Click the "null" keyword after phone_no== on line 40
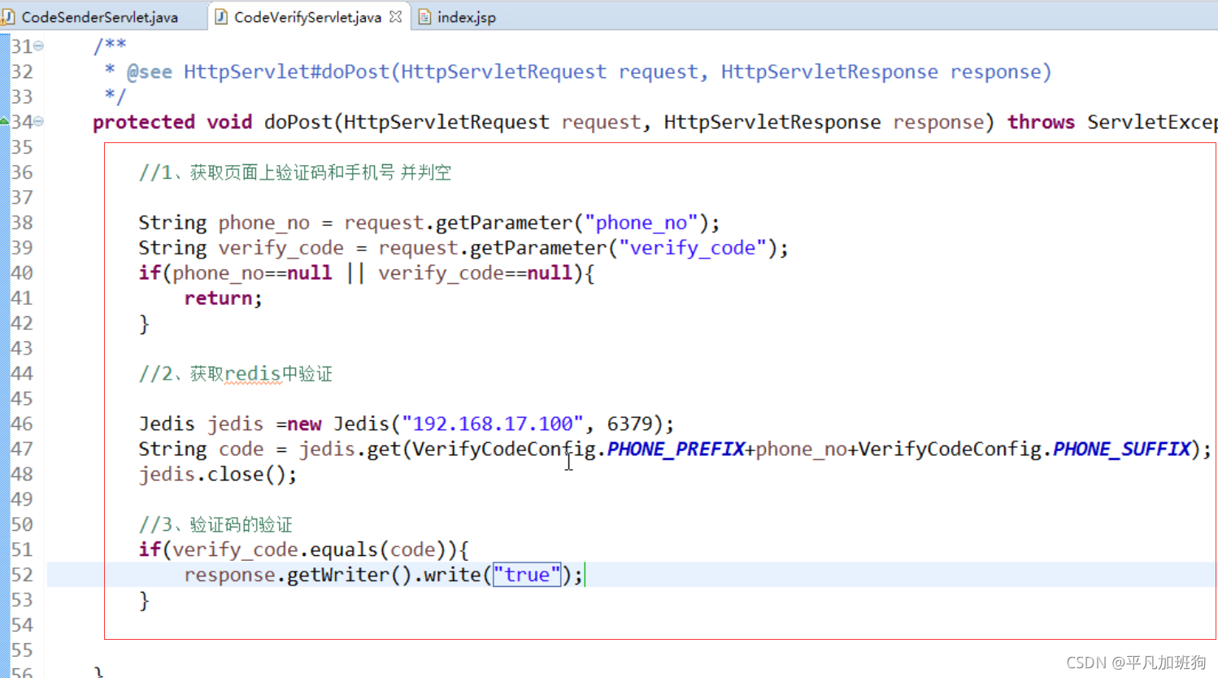The width and height of the screenshot is (1218, 678). 310,273
